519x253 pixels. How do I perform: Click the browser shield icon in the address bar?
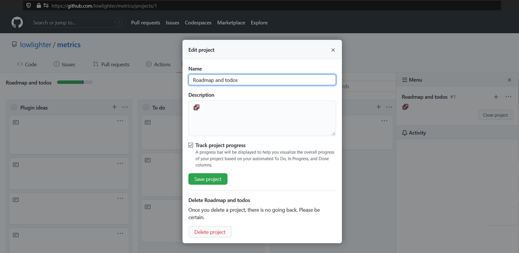[28, 5]
